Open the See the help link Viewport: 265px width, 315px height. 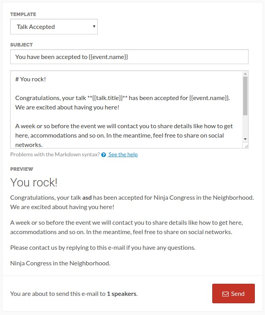[x=123, y=154]
